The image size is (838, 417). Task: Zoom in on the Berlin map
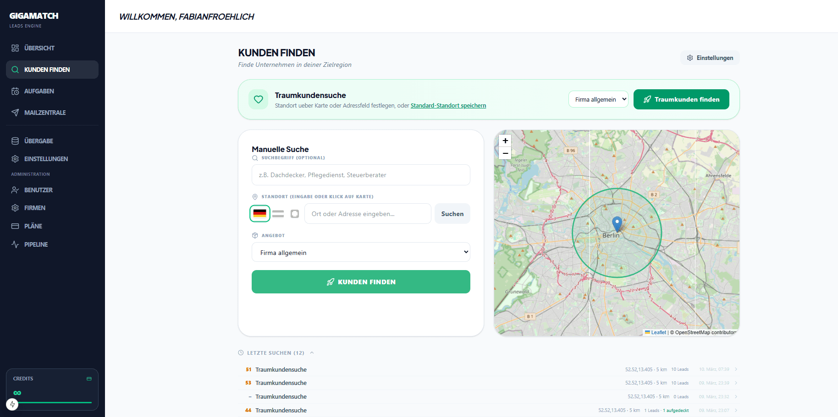pyautogui.click(x=505, y=141)
